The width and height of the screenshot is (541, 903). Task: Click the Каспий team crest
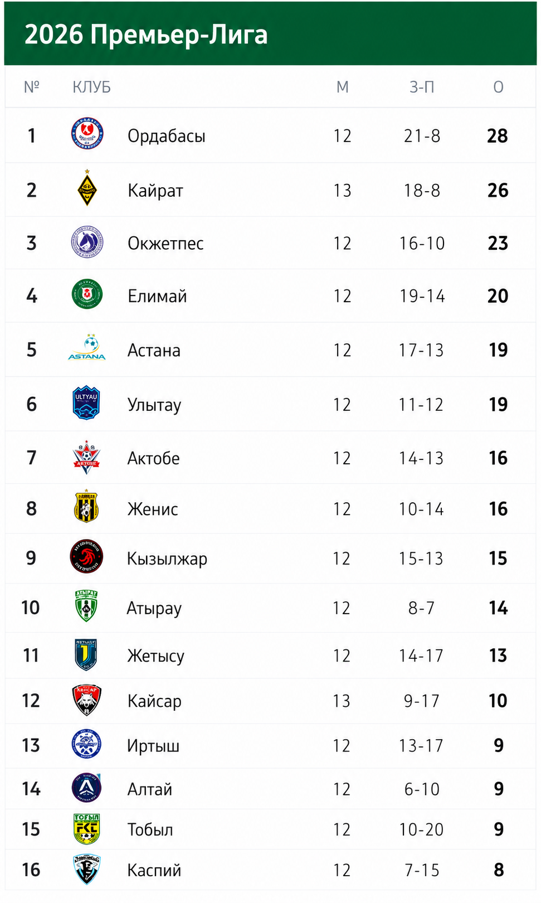86,870
